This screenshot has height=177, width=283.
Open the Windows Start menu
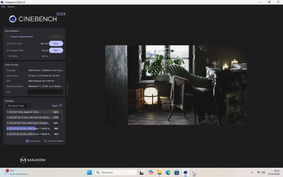(x=89, y=172)
